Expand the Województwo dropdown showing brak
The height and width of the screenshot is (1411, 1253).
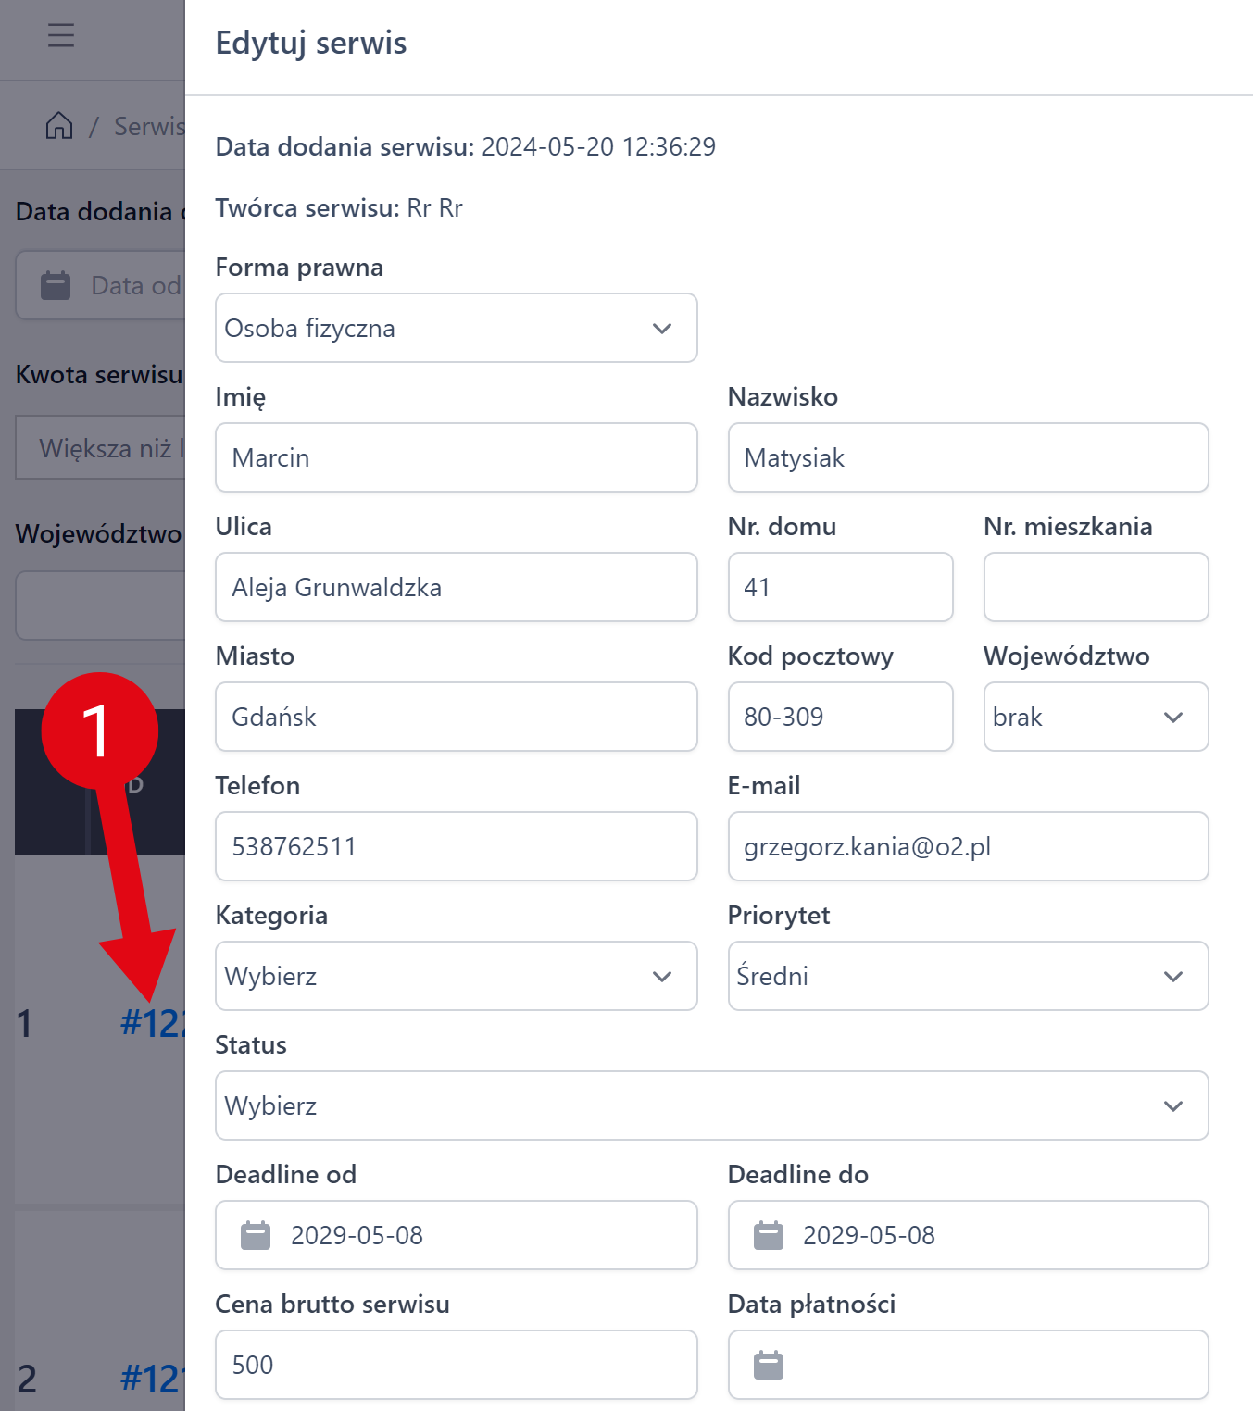click(1095, 717)
